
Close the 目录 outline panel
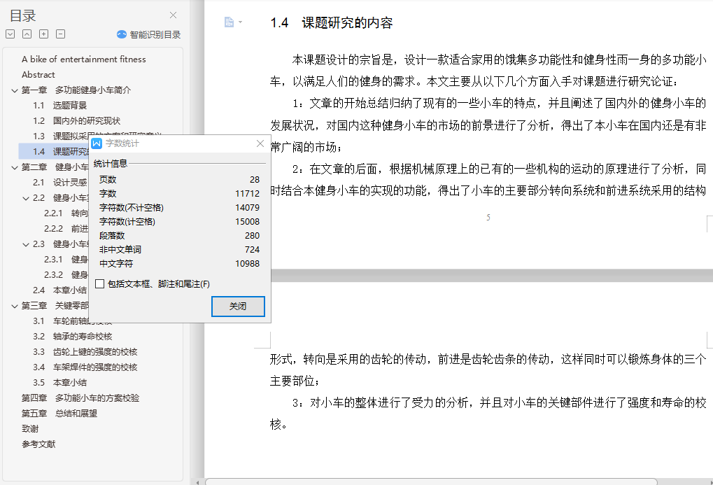[x=174, y=15]
